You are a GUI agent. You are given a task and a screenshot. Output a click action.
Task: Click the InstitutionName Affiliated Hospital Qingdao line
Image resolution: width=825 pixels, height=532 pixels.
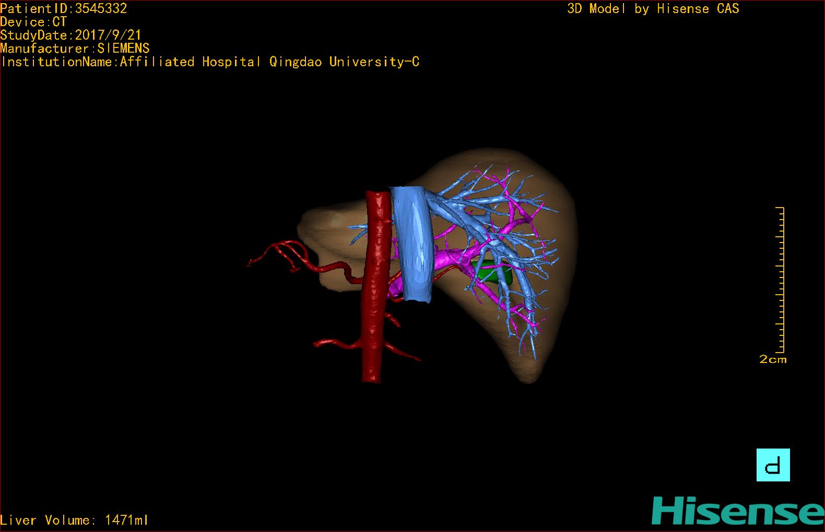(210, 62)
